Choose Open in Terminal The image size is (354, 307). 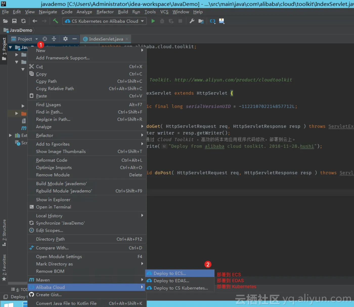pos(87,207)
